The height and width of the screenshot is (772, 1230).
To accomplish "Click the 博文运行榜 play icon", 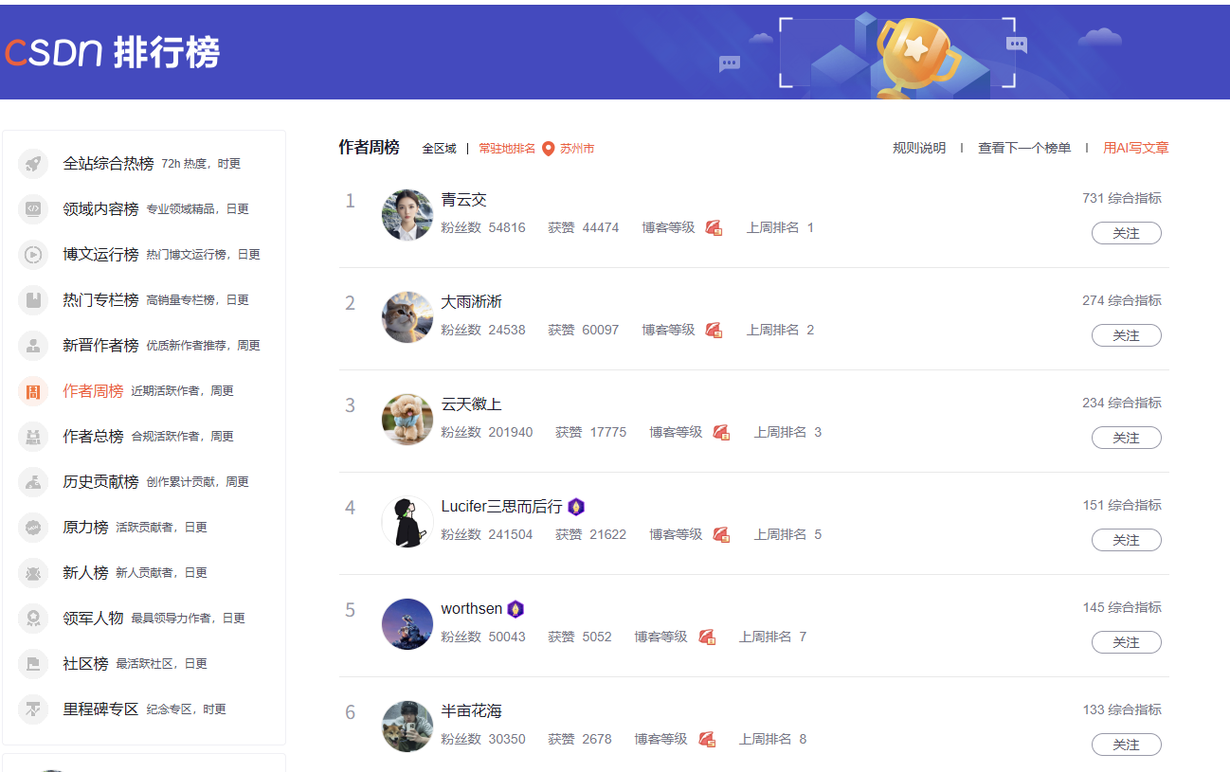I will (33, 255).
